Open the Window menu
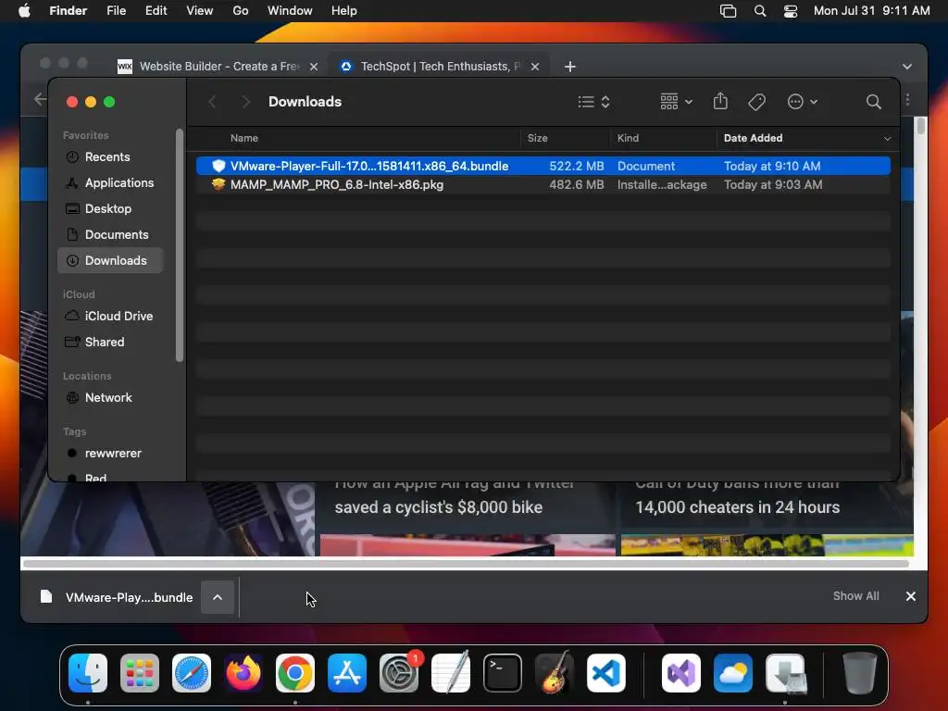The image size is (948, 711). click(290, 11)
